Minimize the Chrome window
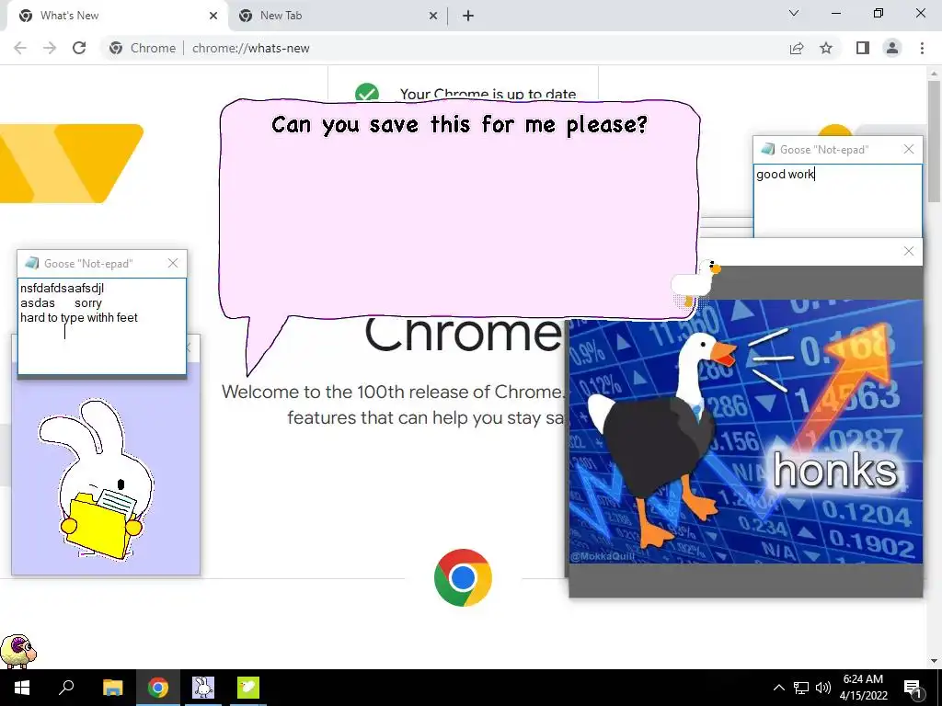Viewport: 942px width, 706px height. 835,13
